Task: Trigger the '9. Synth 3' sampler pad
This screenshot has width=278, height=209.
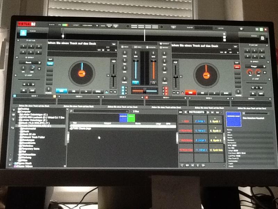Action: (216, 139)
